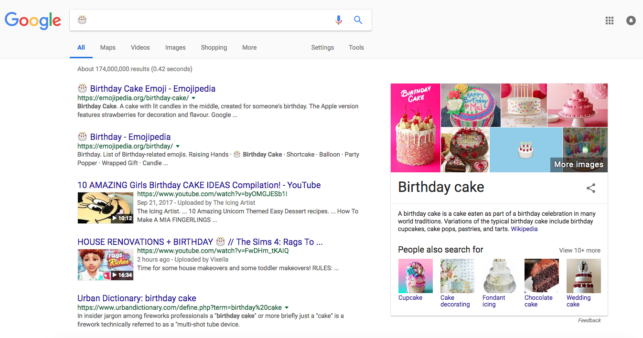
Task: Open 10 AMAZING Girls Birthday CAKE IDEAS video link
Action: pyautogui.click(x=199, y=185)
